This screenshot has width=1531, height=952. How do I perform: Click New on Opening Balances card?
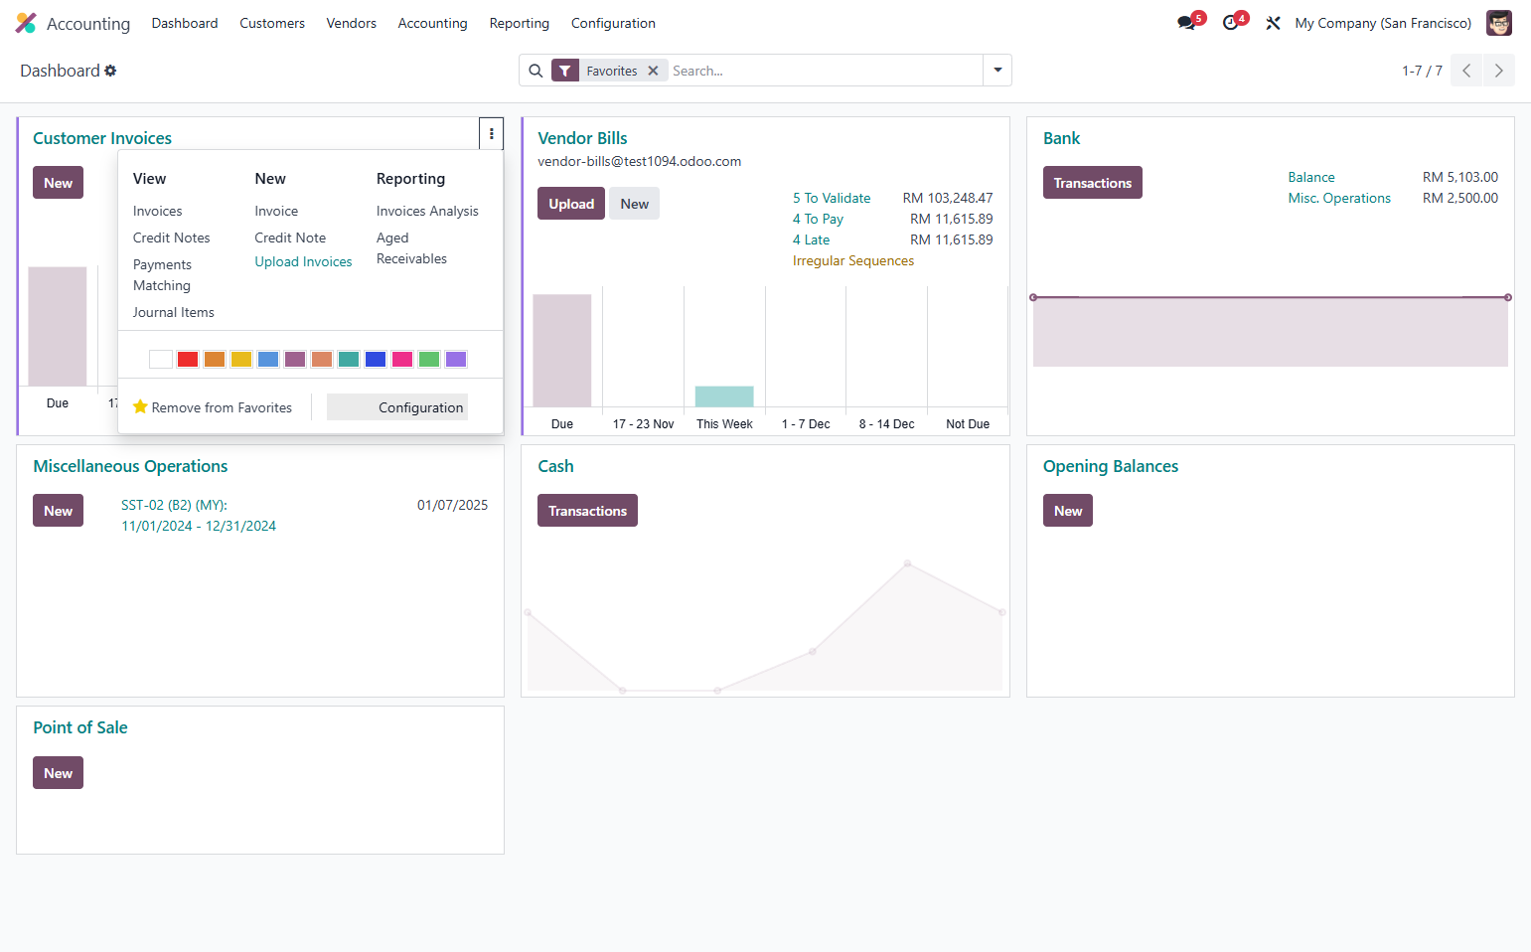tap(1068, 511)
